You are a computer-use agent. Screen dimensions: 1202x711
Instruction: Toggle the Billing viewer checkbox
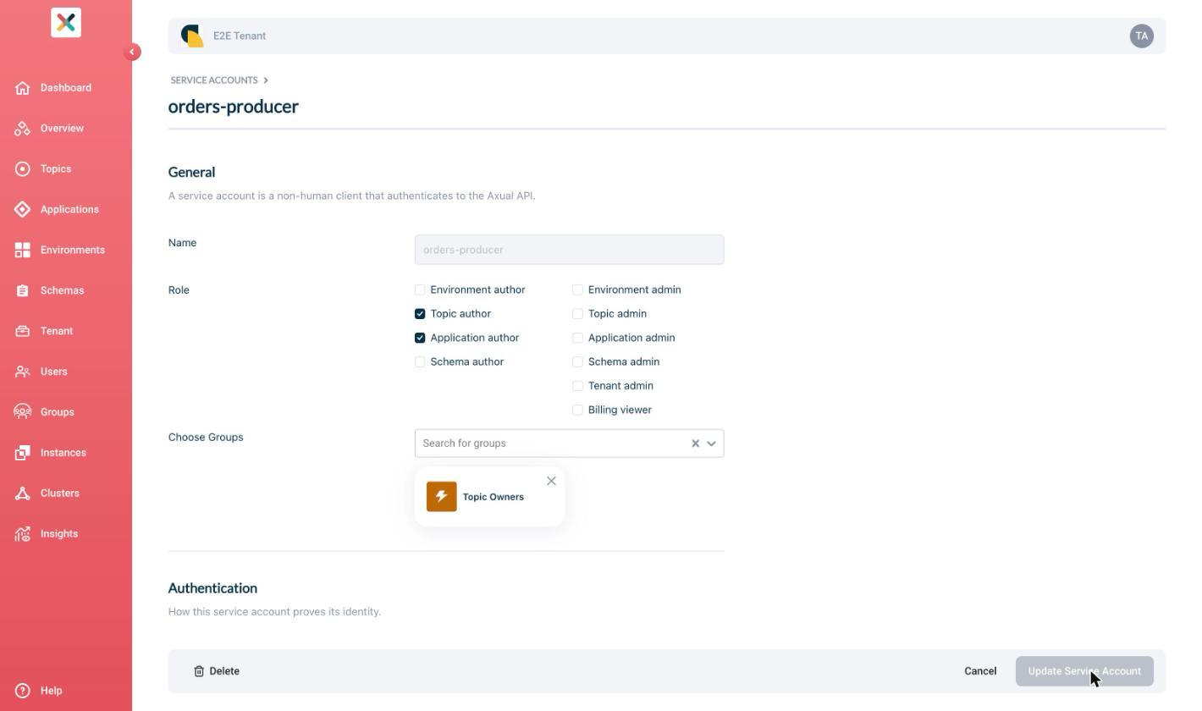click(x=577, y=410)
